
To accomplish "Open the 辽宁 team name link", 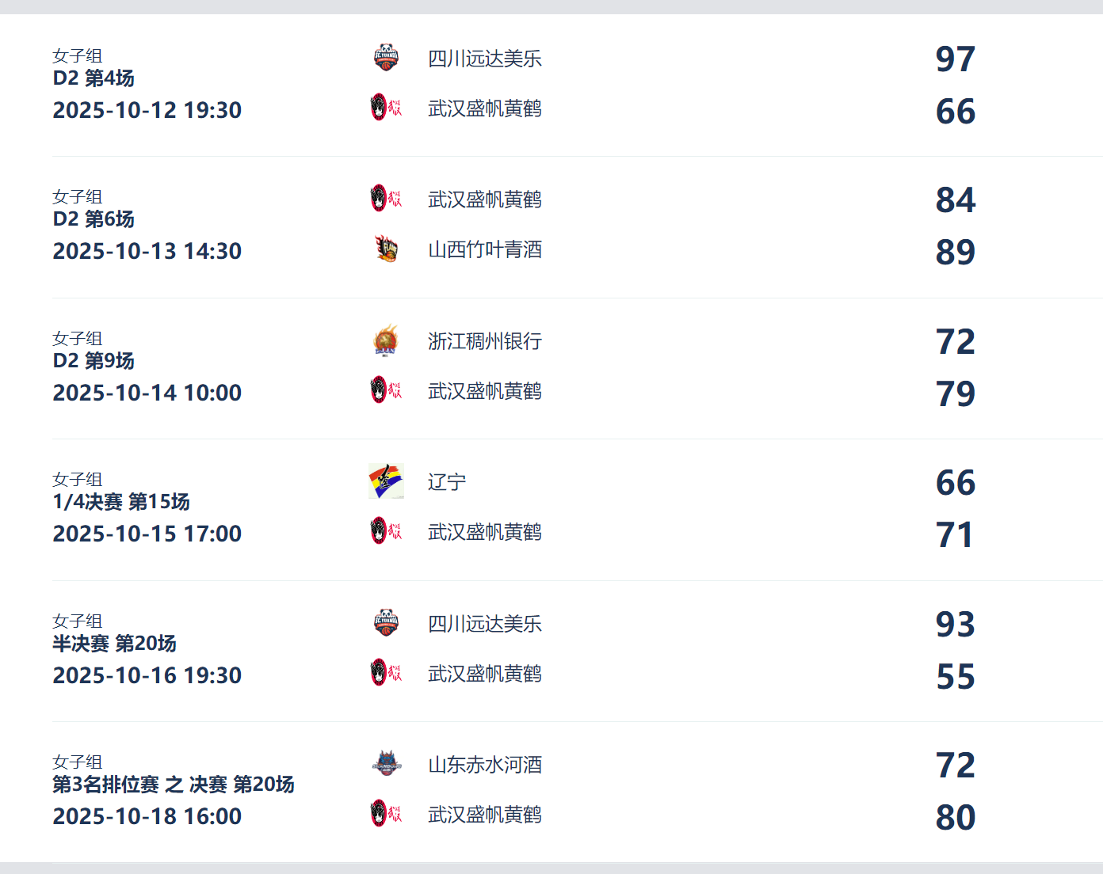I will pyautogui.click(x=447, y=482).
